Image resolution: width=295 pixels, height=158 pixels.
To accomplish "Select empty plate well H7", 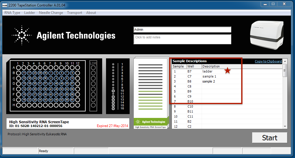I will coord(50,105).
